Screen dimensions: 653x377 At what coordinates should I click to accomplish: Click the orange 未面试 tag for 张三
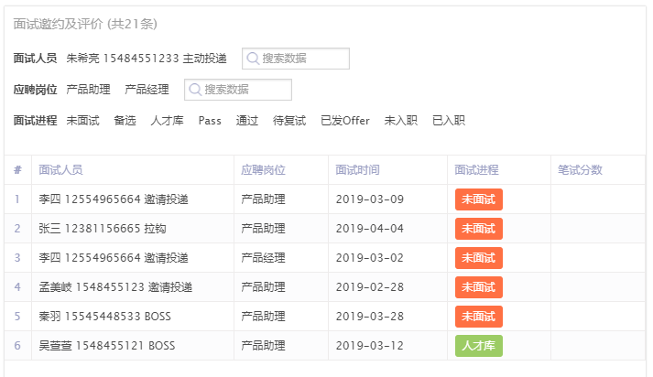tap(478, 229)
